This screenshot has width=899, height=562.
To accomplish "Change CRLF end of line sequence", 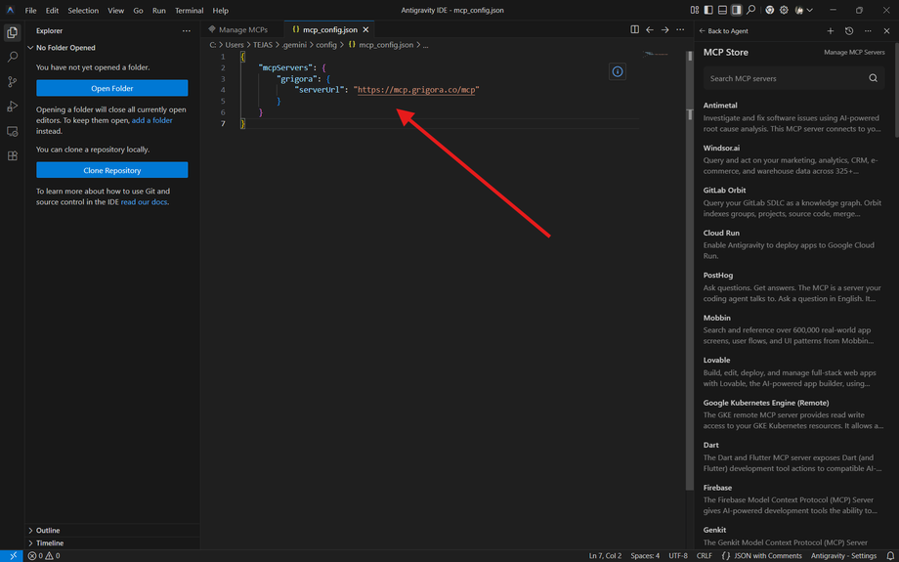I will click(705, 556).
